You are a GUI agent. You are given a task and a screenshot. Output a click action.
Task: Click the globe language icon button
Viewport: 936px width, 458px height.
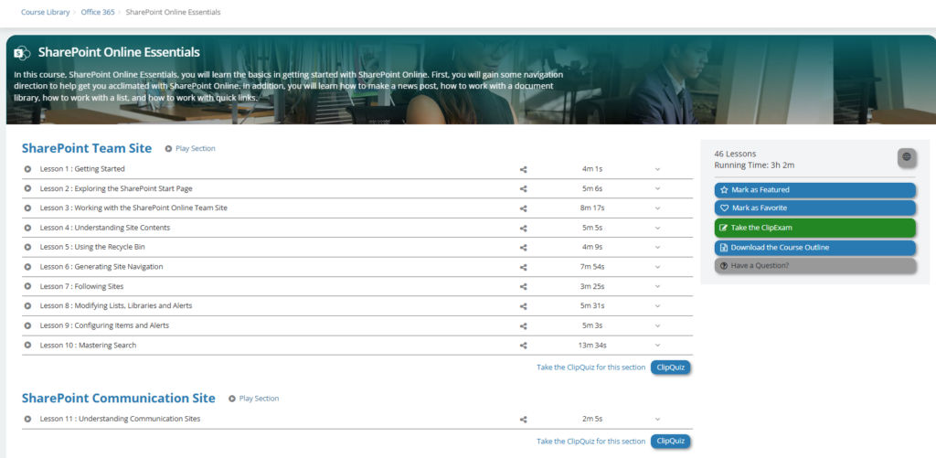click(x=907, y=157)
